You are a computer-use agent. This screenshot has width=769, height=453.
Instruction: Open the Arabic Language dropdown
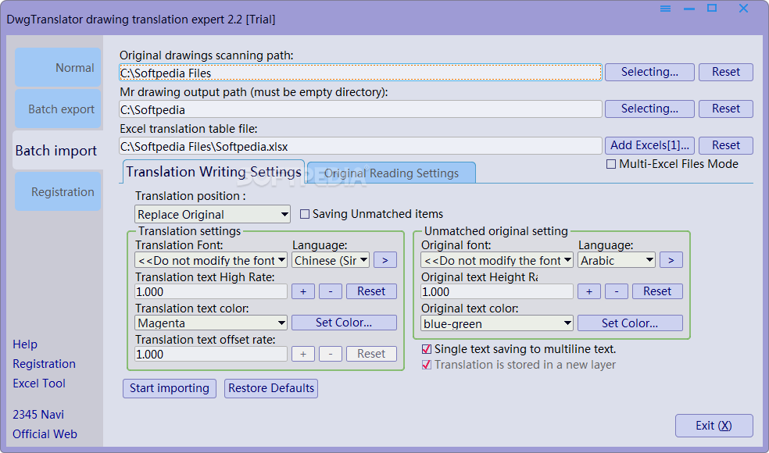coord(617,260)
